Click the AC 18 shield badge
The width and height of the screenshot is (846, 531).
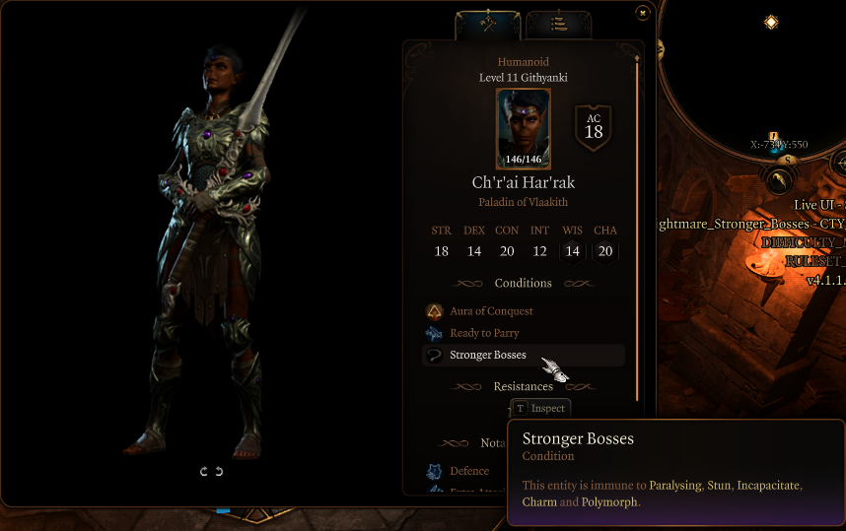click(x=594, y=127)
